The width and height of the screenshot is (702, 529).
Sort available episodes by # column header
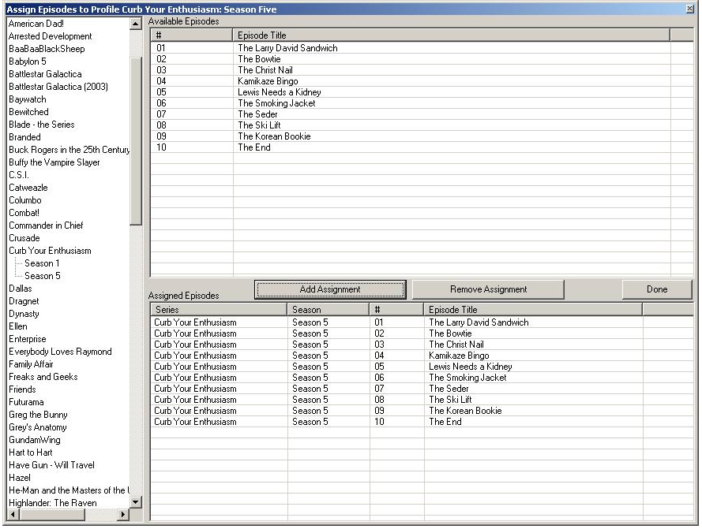pos(191,35)
